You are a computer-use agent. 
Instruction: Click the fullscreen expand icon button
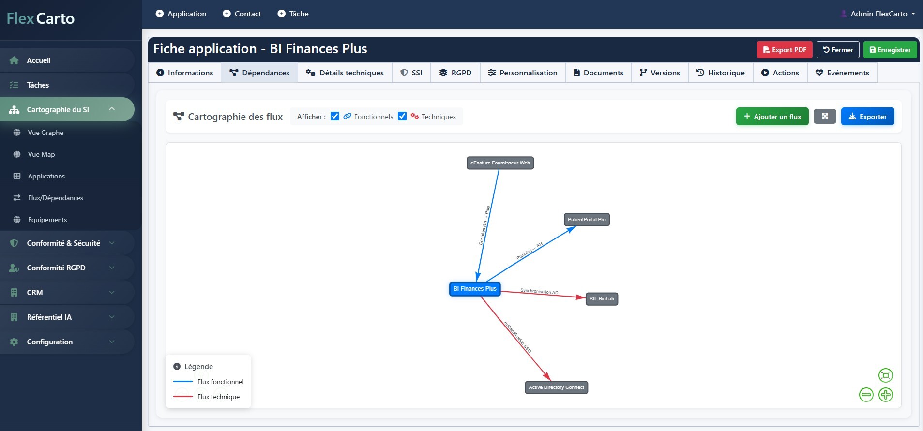point(825,116)
